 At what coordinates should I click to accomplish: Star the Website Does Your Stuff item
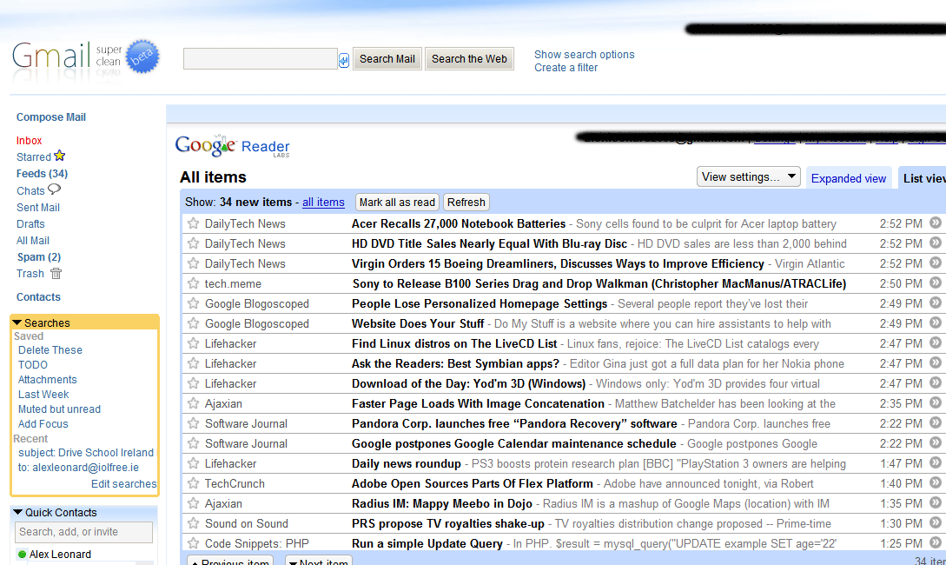(193, 323)
